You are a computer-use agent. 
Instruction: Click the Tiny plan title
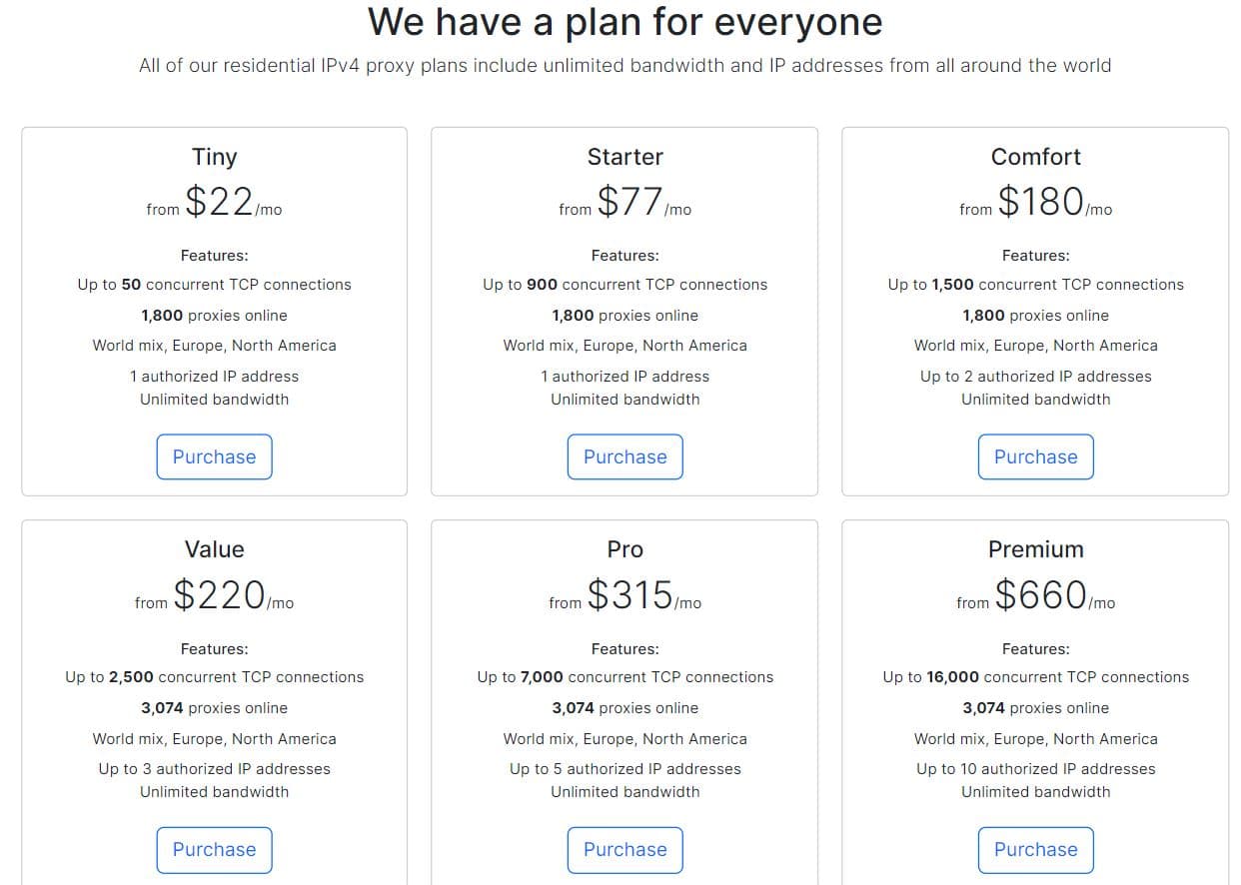click(214, 157)
